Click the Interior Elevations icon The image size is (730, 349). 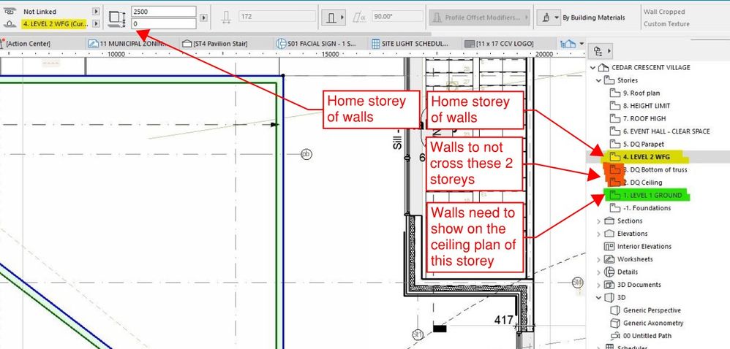609,246
